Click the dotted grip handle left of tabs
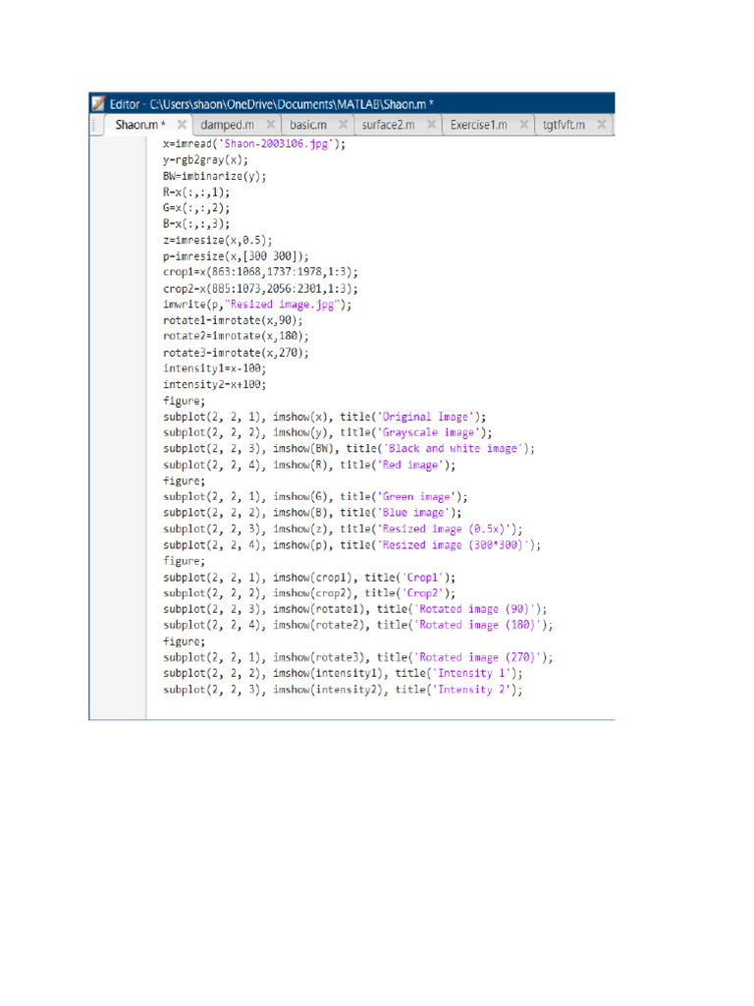 tap(93, 125)
